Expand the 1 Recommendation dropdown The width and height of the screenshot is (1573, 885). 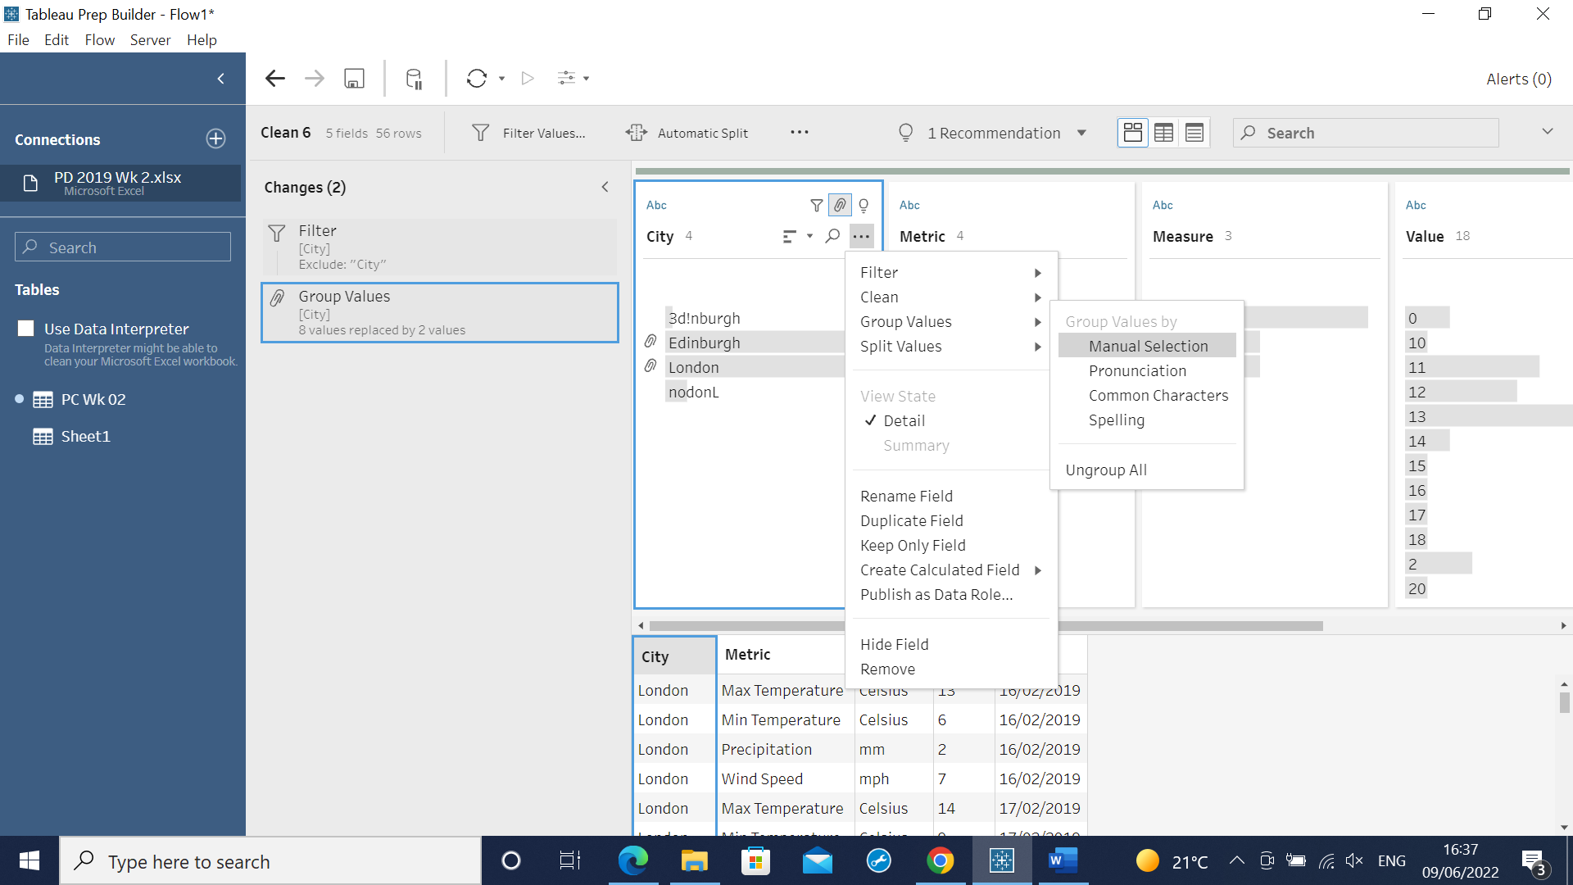pyautogui.click(x=1081, y=133)
